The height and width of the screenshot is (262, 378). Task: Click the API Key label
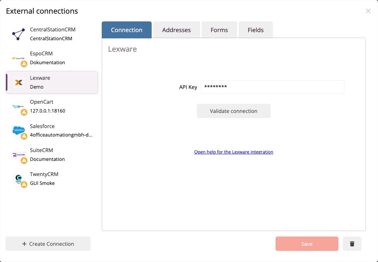pyautogui.click(x=188, y=87)
